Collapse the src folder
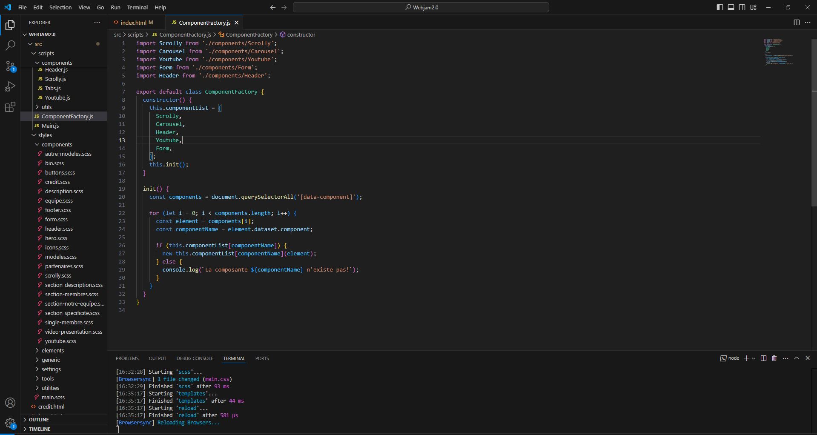 pyautogui.click(x=64, y=44)
